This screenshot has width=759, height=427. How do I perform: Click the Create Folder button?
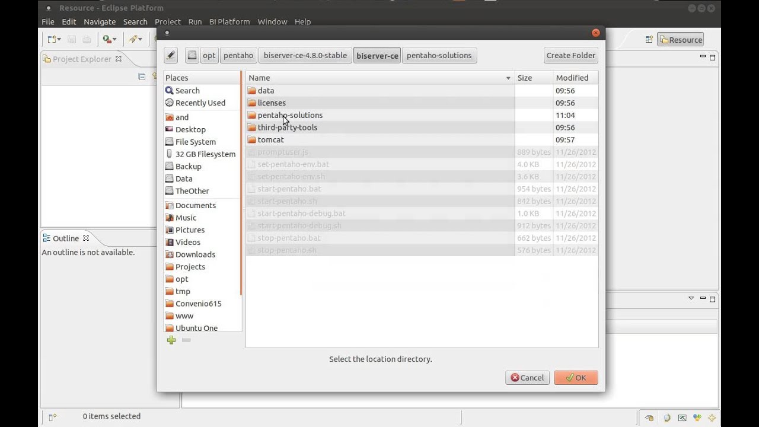[571, 55]
